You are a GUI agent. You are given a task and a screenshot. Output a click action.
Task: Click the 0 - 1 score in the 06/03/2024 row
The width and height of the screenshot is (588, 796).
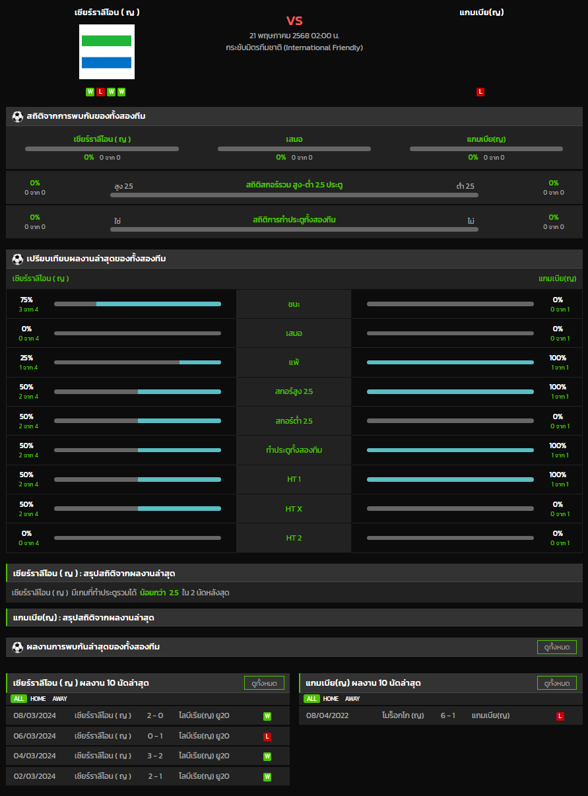point(155,736)
